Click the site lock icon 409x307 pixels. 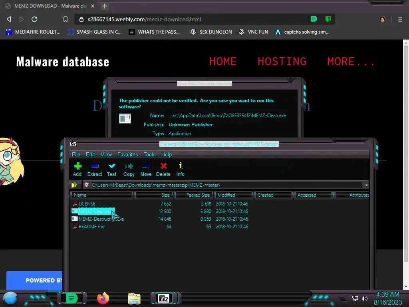pyautogui.click(x=81, y=19)
